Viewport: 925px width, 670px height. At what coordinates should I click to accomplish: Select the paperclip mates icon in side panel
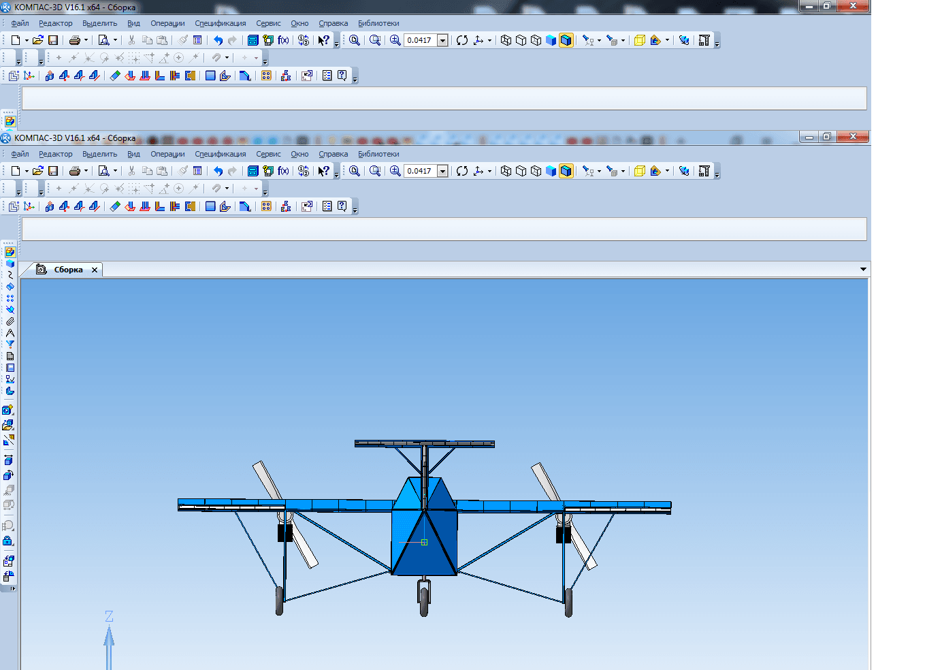point(10,321)
